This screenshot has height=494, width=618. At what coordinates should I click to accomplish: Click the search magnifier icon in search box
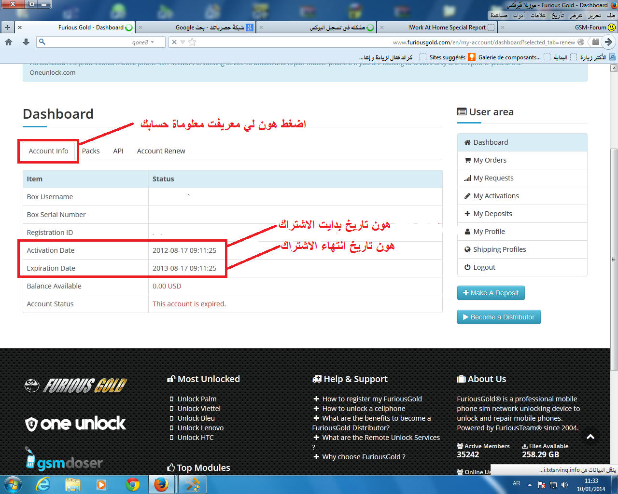42,42
